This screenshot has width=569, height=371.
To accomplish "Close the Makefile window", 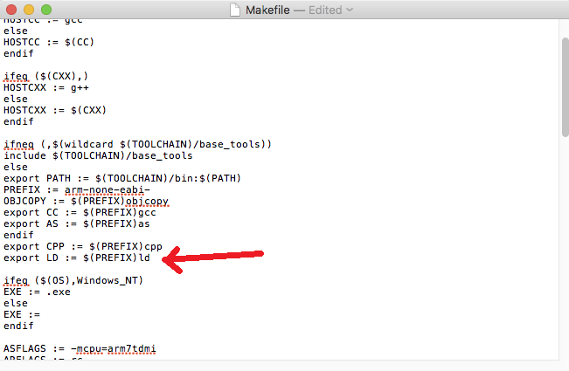I will click(12, 10).
